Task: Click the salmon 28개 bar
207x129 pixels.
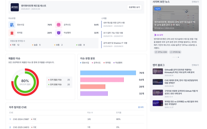Action: coord(93,87)
